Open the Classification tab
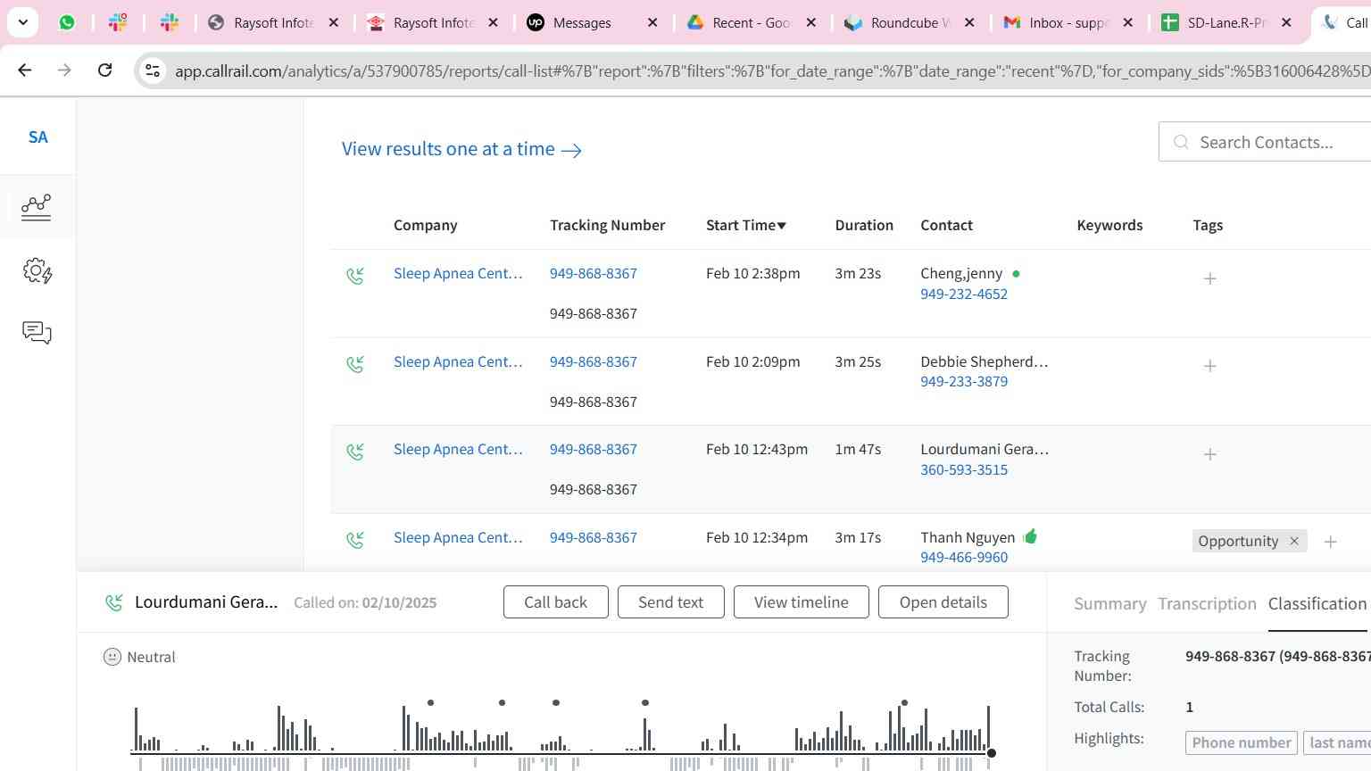 pyautogui.click(x=1317, y=604)
